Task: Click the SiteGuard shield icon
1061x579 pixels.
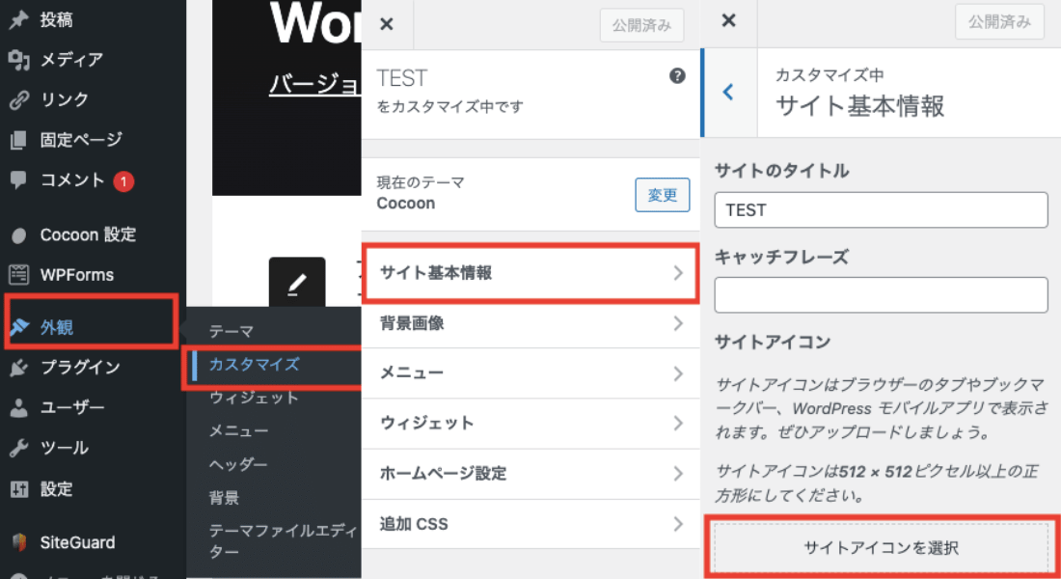Action: 18,541
